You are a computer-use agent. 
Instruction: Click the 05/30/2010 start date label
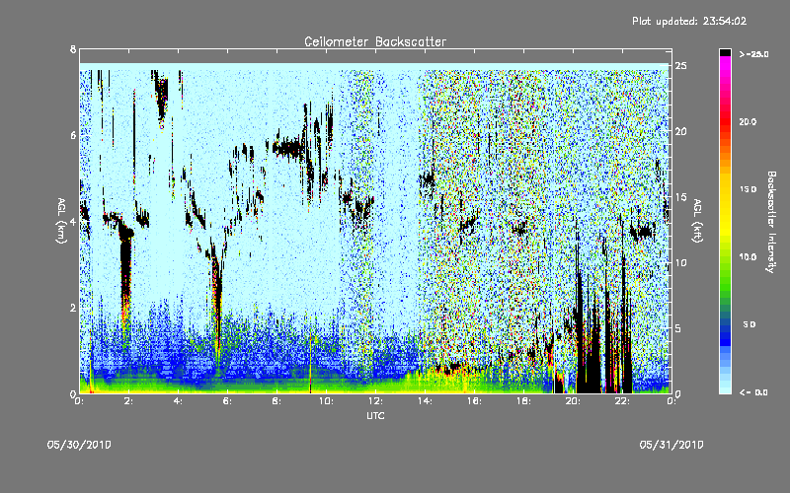coord(79,445)
